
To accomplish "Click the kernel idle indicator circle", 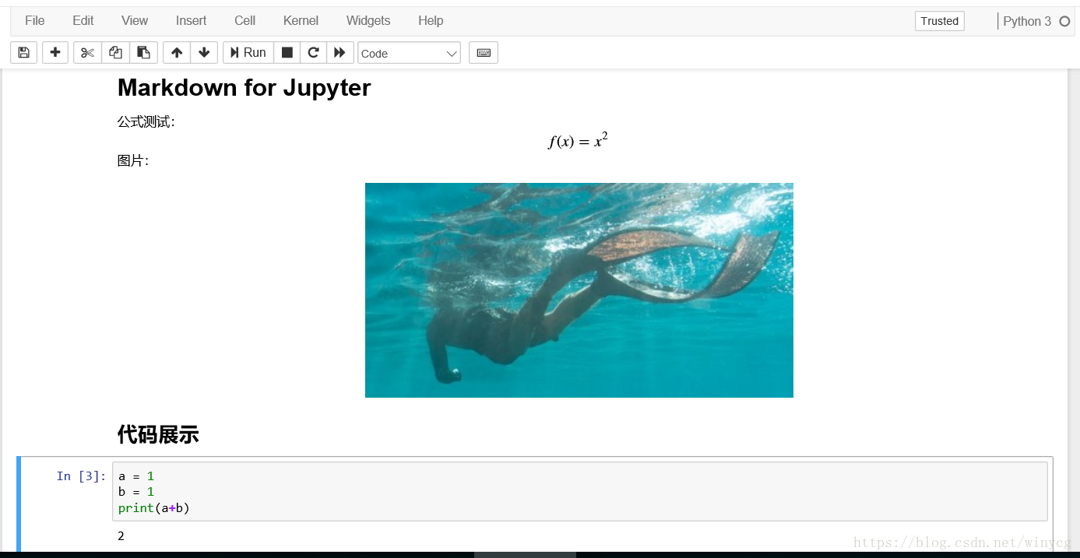I will click(1064, 21).
